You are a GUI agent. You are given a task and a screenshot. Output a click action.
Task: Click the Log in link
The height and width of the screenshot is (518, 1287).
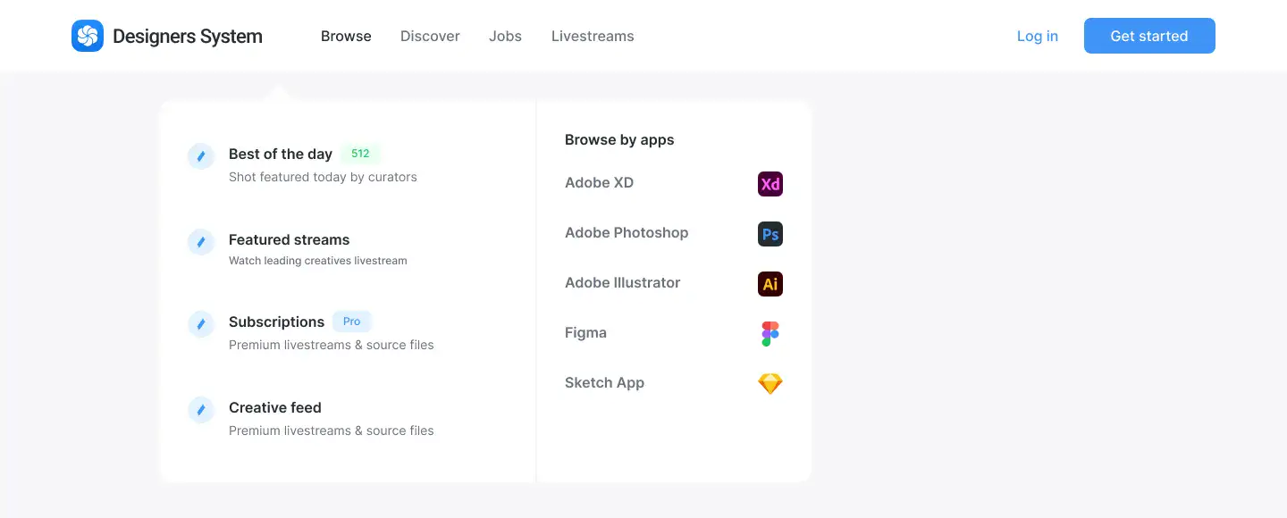point(1038,36)
